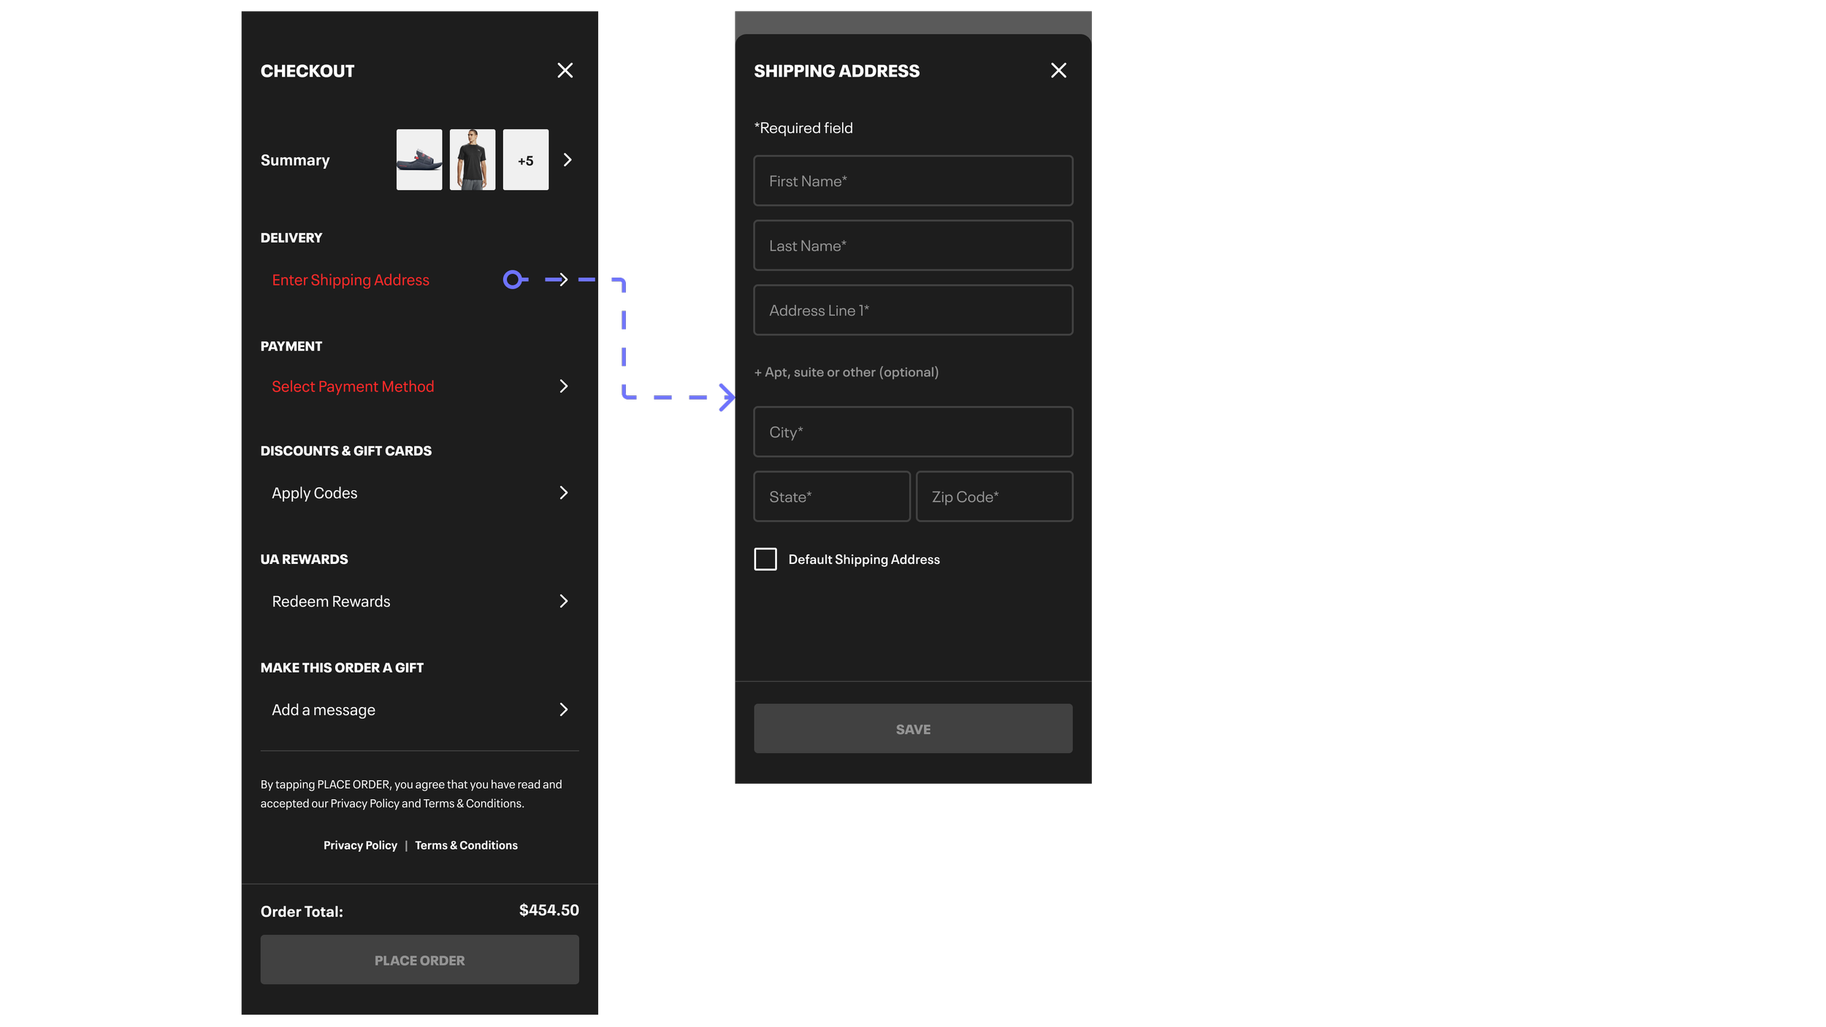The width and height of the screenshot is (1826, 1027).
Task: Open the Privacy Policy link
Action: (x=360, y=845)
